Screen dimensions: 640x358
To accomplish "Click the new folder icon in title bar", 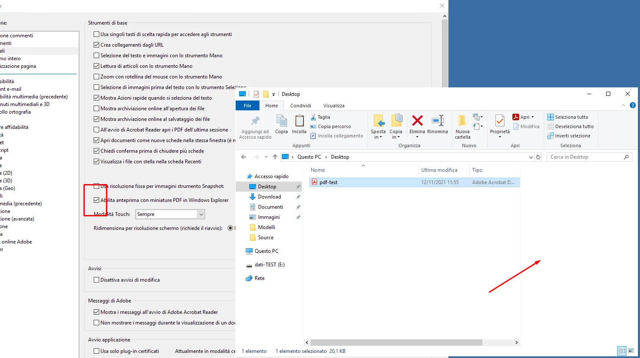I will point(266,94).
